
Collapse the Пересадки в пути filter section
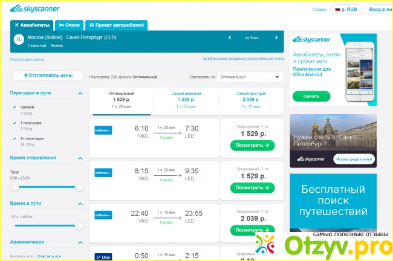pos(80,93)
